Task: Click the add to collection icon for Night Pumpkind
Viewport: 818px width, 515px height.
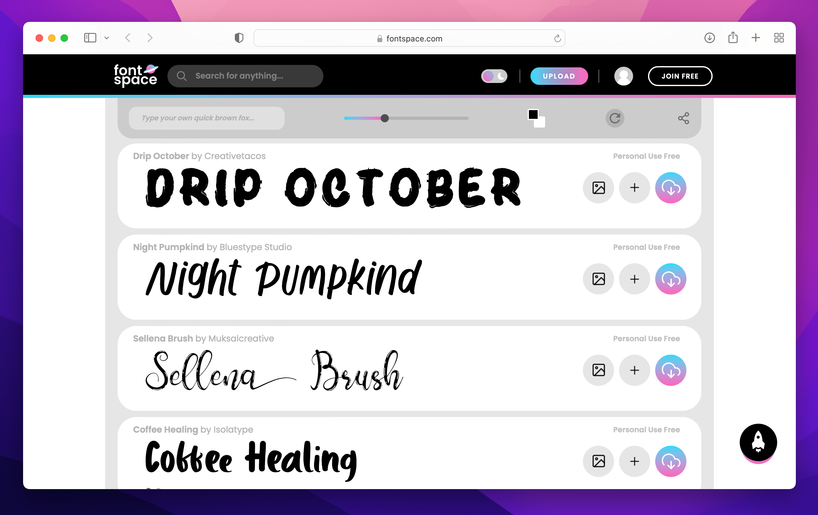Action: [x=634, y=279]
